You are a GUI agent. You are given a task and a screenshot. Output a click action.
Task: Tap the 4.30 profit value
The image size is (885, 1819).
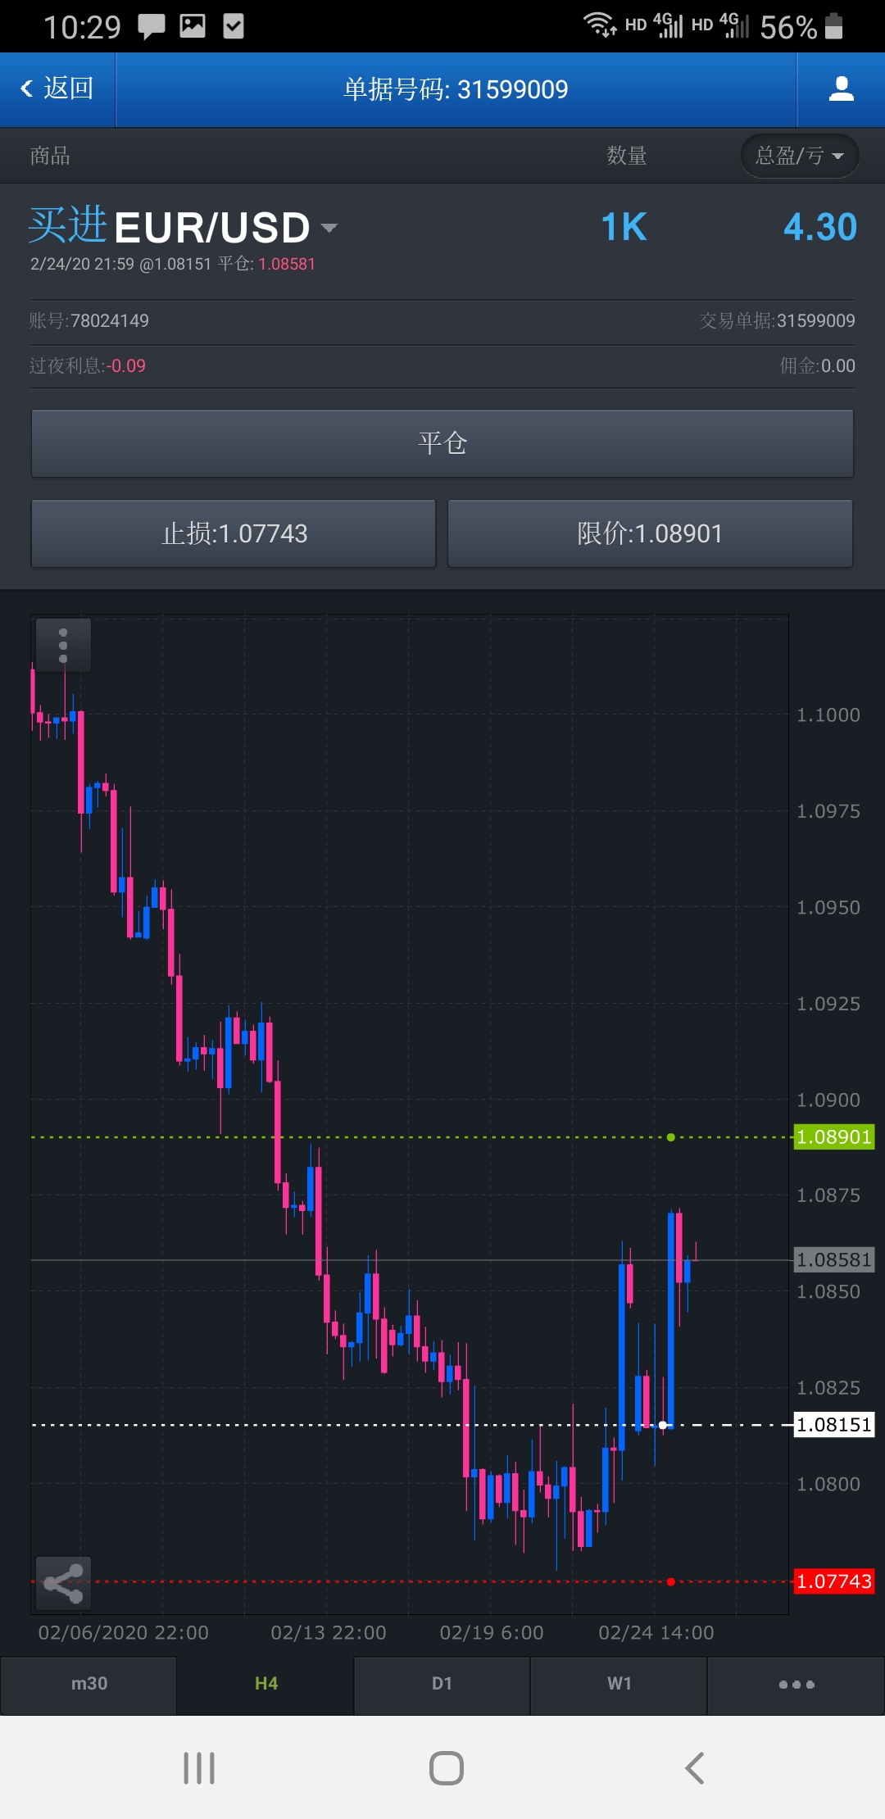point(820,227)
